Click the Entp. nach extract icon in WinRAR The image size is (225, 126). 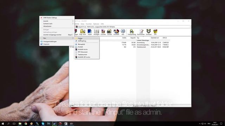pos(83,32)
